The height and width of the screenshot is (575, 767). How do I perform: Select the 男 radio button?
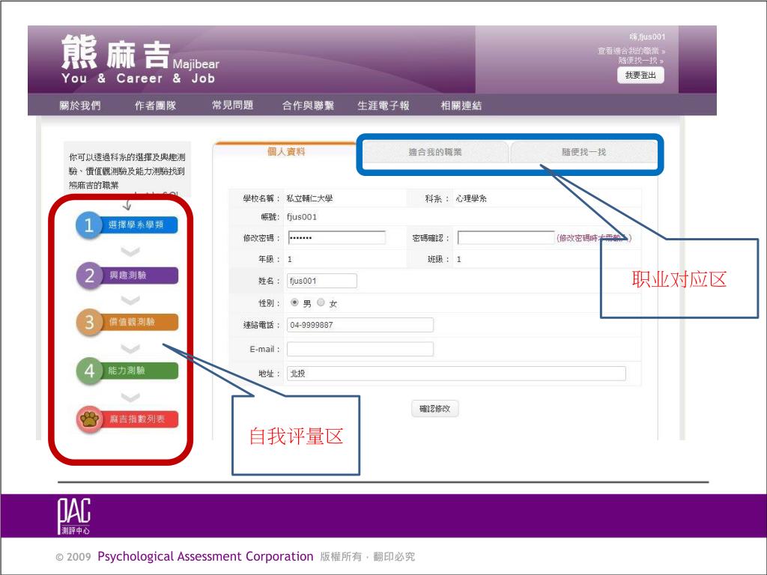click(x=294, y=302)
